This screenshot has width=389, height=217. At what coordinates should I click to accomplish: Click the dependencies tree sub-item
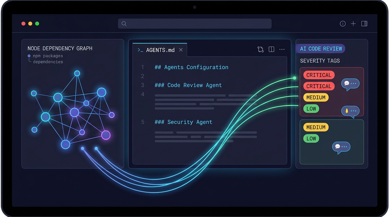(x=48, y=62)
